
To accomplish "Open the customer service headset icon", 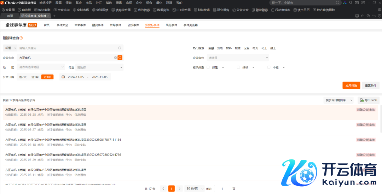I will [x=350, y=2].
